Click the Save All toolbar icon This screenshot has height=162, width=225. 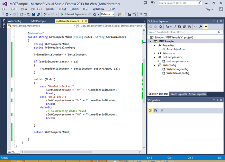[38, 15]
